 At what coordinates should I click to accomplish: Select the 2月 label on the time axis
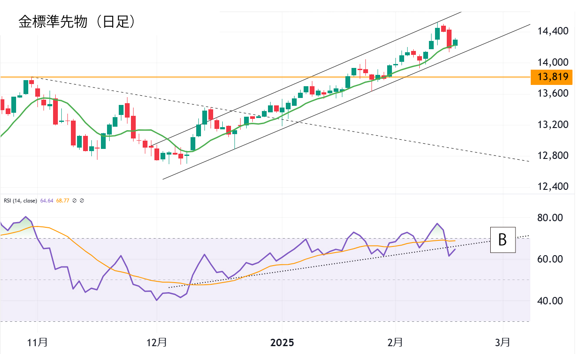pos(395,342)
